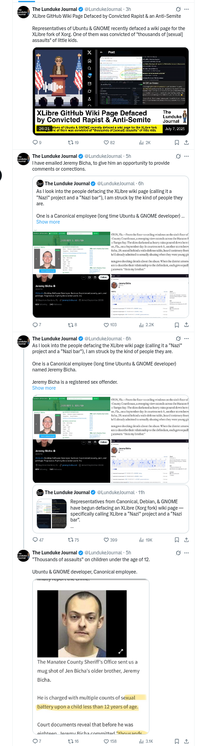The image size is (200, 746).
Task: Expand Show more below "registered sex offender"
Action: 44,388
